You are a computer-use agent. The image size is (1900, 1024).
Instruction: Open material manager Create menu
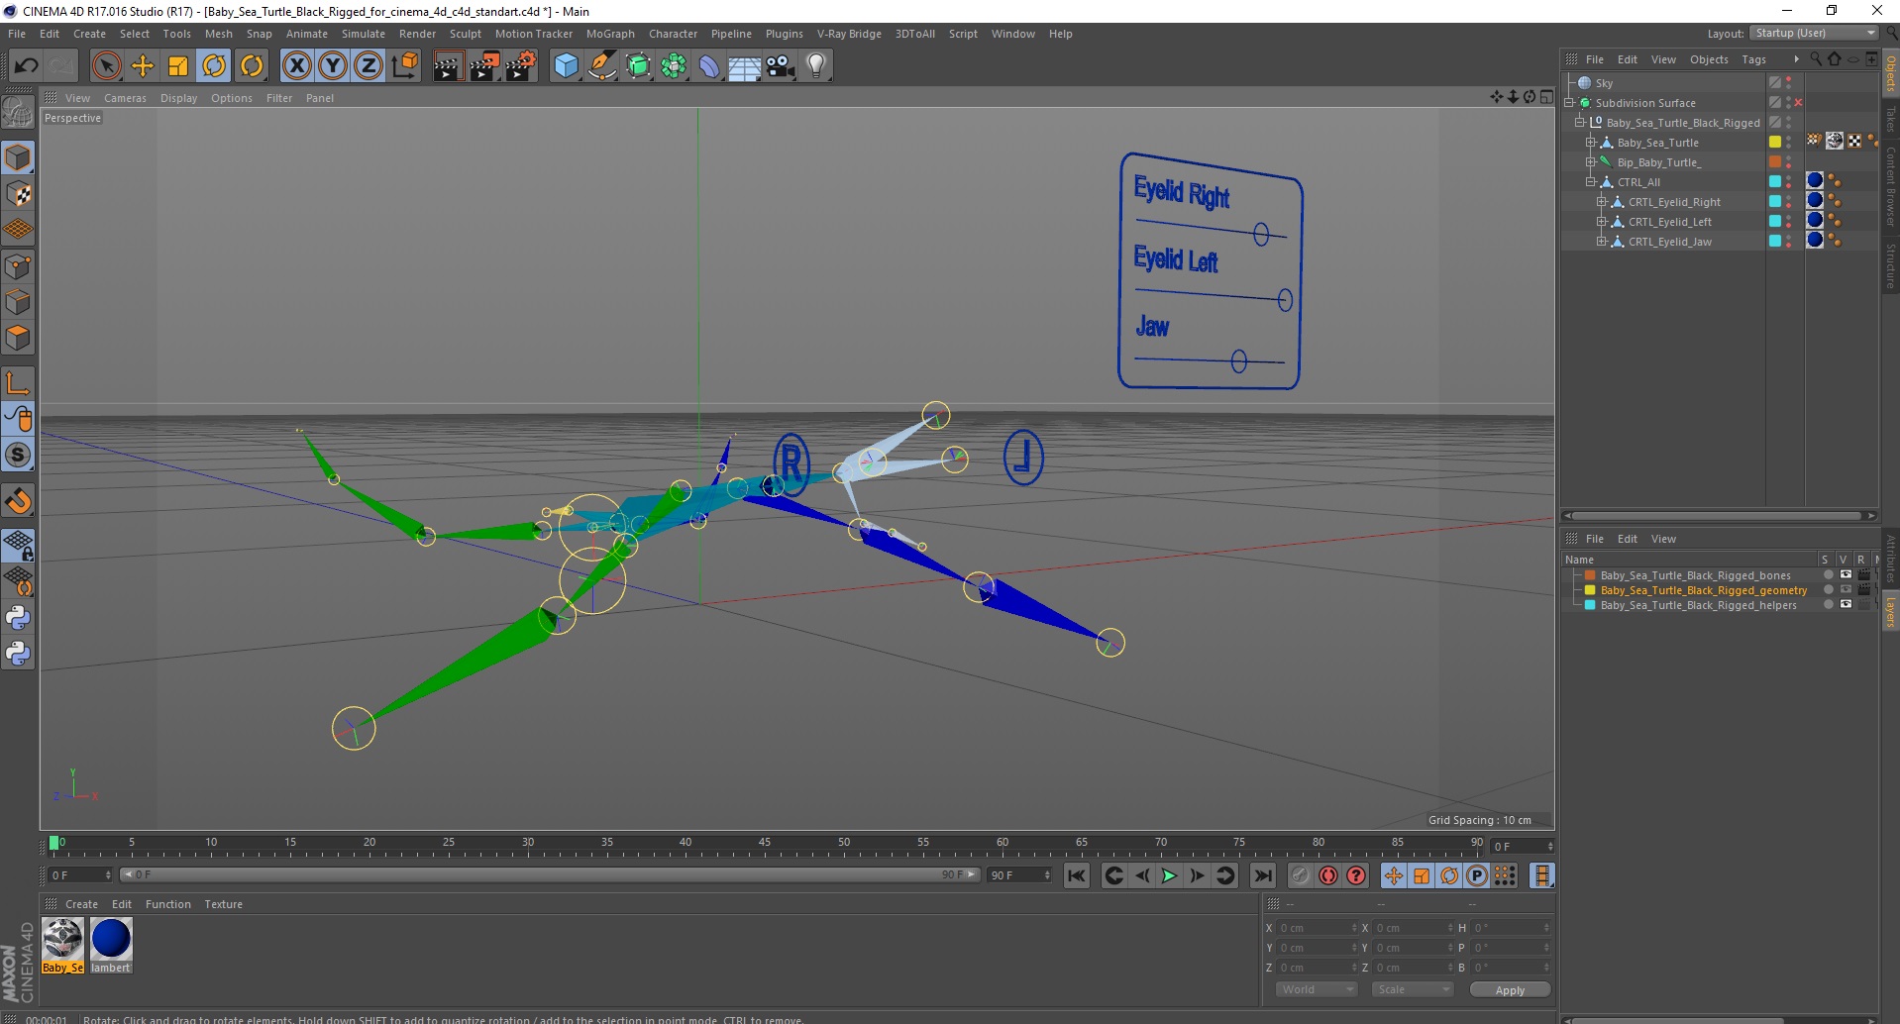[81, 904]
